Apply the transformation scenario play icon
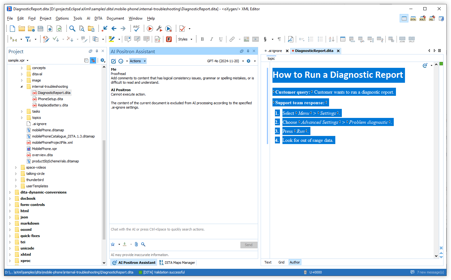This screenshot has width=451, height=280. [x=150, y=29]
